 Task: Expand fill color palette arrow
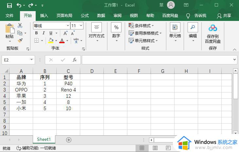(56, 41)
